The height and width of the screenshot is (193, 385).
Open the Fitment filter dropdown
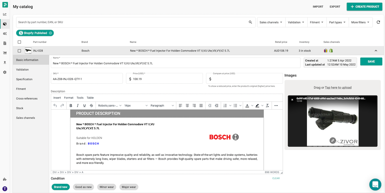(x=317, y=22)
